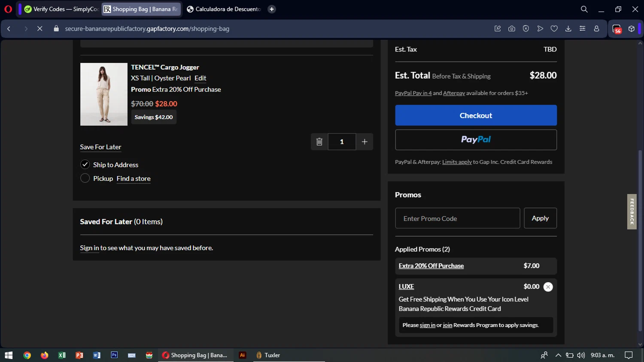Open the snapshot camera tool
Screen dimensions: 644x362
point(512,29)
